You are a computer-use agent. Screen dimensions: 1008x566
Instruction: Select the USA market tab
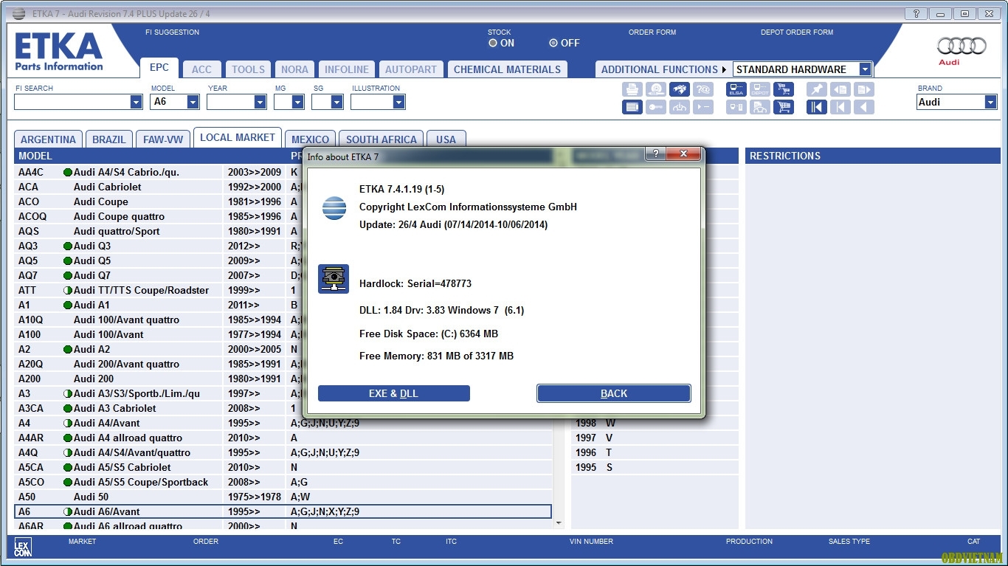[x=446, y=139]
